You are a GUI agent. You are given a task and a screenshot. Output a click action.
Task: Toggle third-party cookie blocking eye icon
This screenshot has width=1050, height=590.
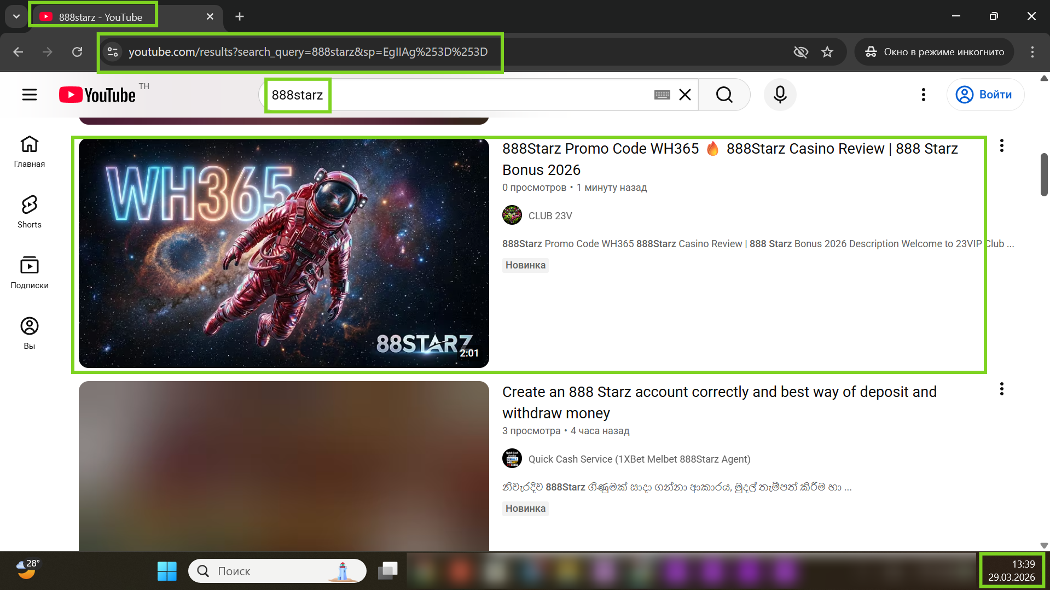(x=800, y=52)
